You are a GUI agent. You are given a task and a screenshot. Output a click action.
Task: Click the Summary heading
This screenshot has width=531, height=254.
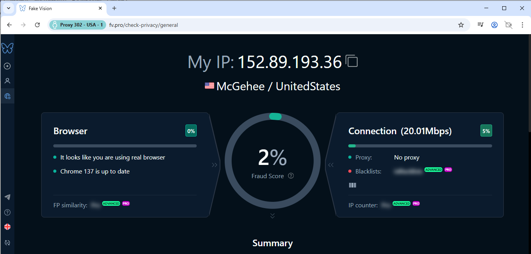pos(272,243)
